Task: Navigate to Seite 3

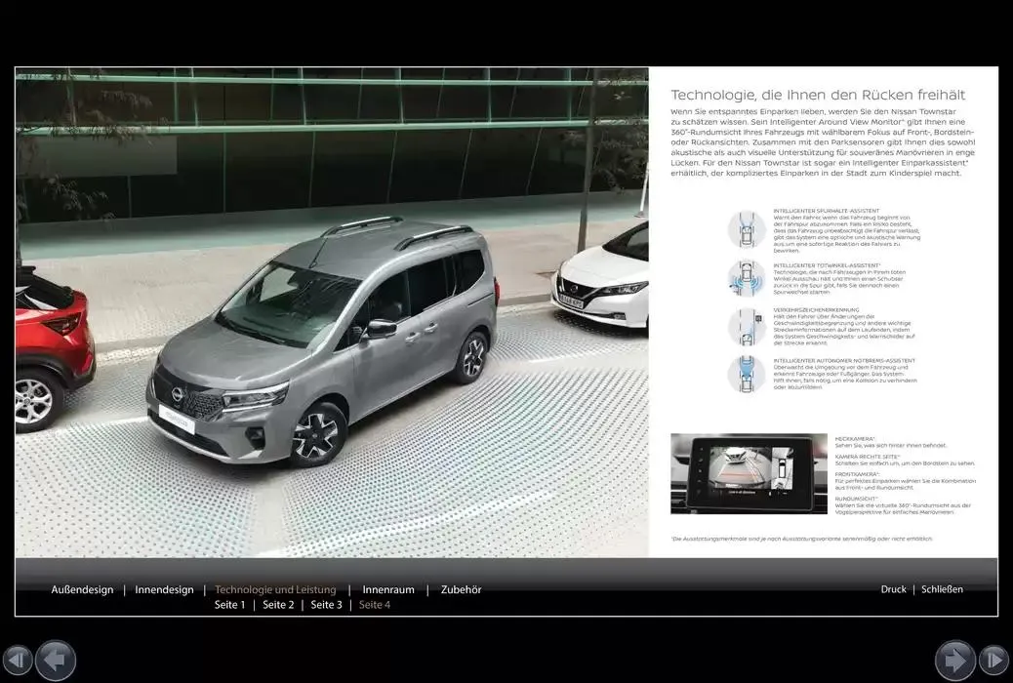Action: click(x=326, y=605)
